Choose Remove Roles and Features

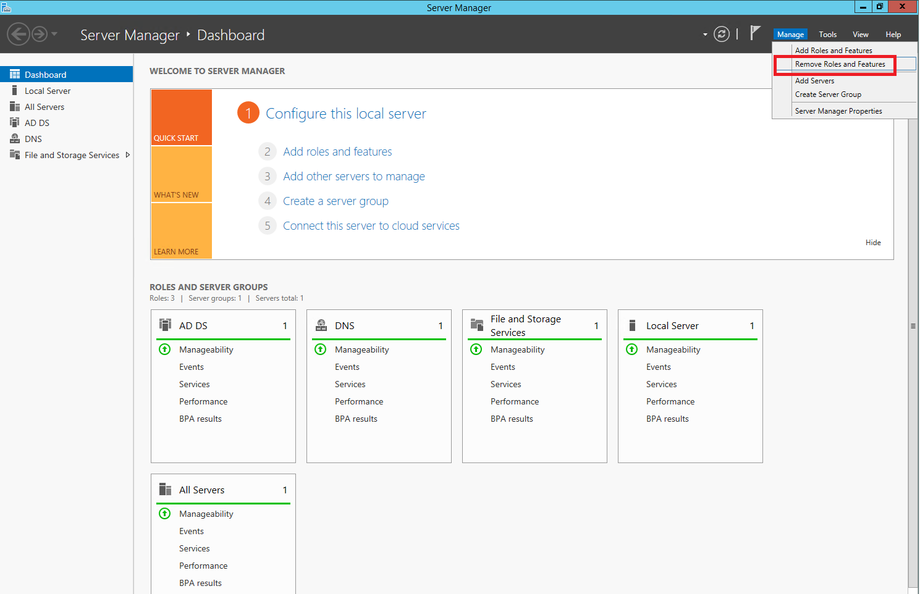pos(840,64)
